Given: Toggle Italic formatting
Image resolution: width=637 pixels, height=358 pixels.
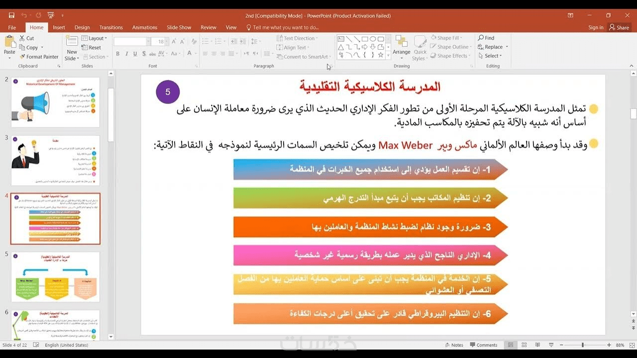Looking at the screenshot, I should click(126, 54).
